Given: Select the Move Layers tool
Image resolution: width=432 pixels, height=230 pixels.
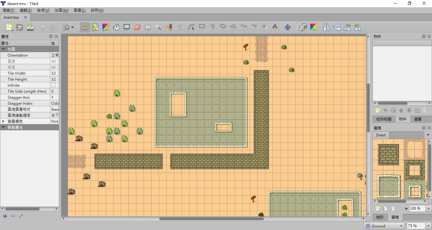Looking at the screenshot, I should (x=287, y=27).
